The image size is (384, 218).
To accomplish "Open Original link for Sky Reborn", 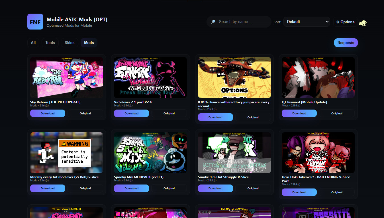I will [85, 113].
